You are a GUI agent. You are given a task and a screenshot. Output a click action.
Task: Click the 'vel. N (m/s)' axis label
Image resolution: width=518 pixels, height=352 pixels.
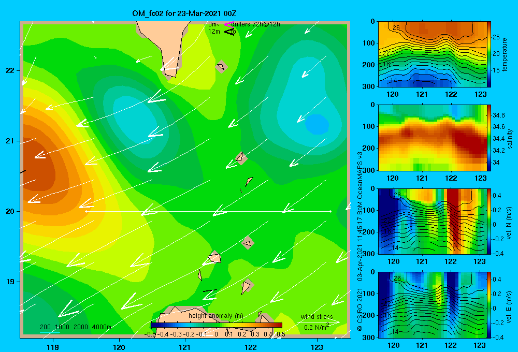tap(509, 223)
